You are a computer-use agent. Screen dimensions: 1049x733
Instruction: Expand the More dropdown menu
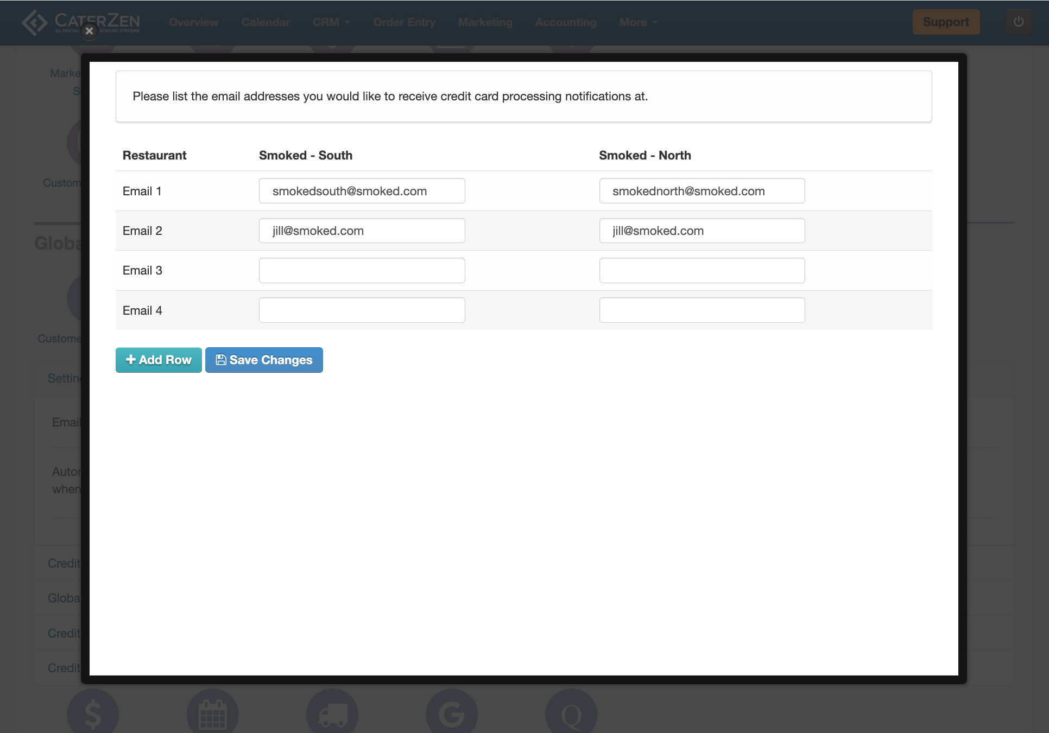639,22
